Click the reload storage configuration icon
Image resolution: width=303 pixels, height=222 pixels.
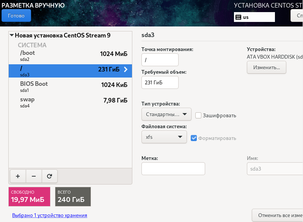pyautogui.click(x=49, y=176)
